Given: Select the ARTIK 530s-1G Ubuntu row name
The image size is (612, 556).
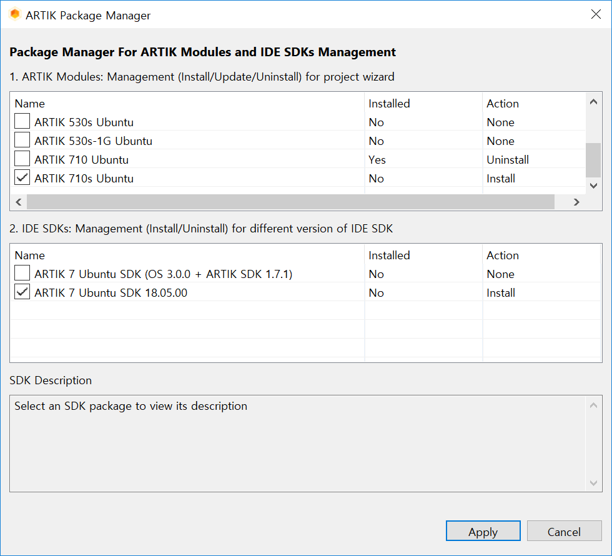Looking at the screenshot, I should (93, 141).
